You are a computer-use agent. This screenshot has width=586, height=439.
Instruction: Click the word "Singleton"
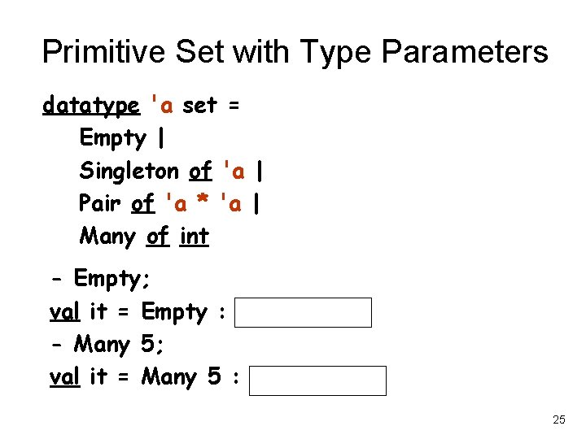(129, 171)
